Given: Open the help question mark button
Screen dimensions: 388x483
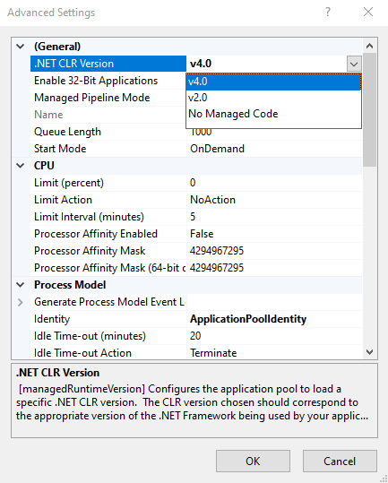Looking at the screenshot, I should (x=328, y=13).
